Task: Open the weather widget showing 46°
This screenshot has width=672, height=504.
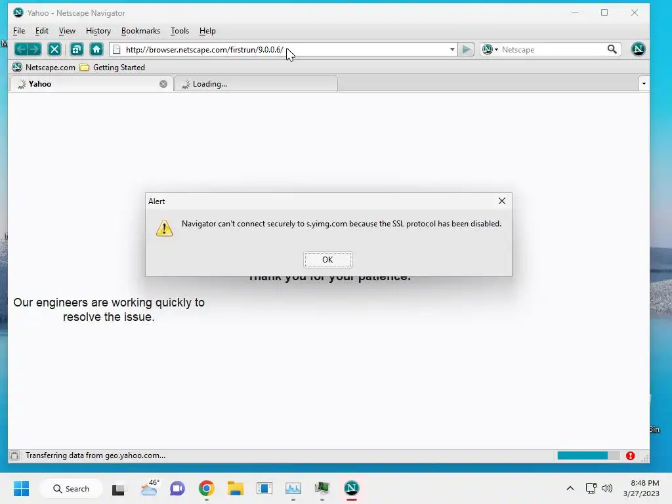Action: click(x=150, y=488)
